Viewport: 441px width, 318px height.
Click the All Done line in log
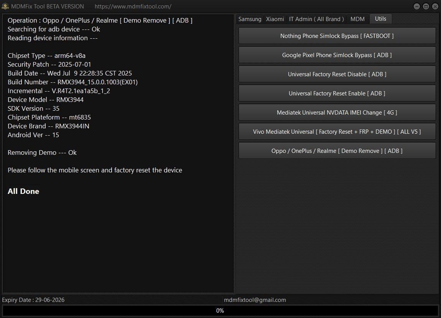pos(23,191)
